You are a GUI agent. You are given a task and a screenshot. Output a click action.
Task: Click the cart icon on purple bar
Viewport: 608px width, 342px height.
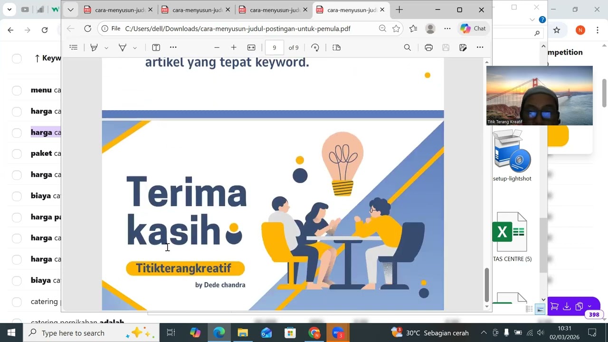554,306
